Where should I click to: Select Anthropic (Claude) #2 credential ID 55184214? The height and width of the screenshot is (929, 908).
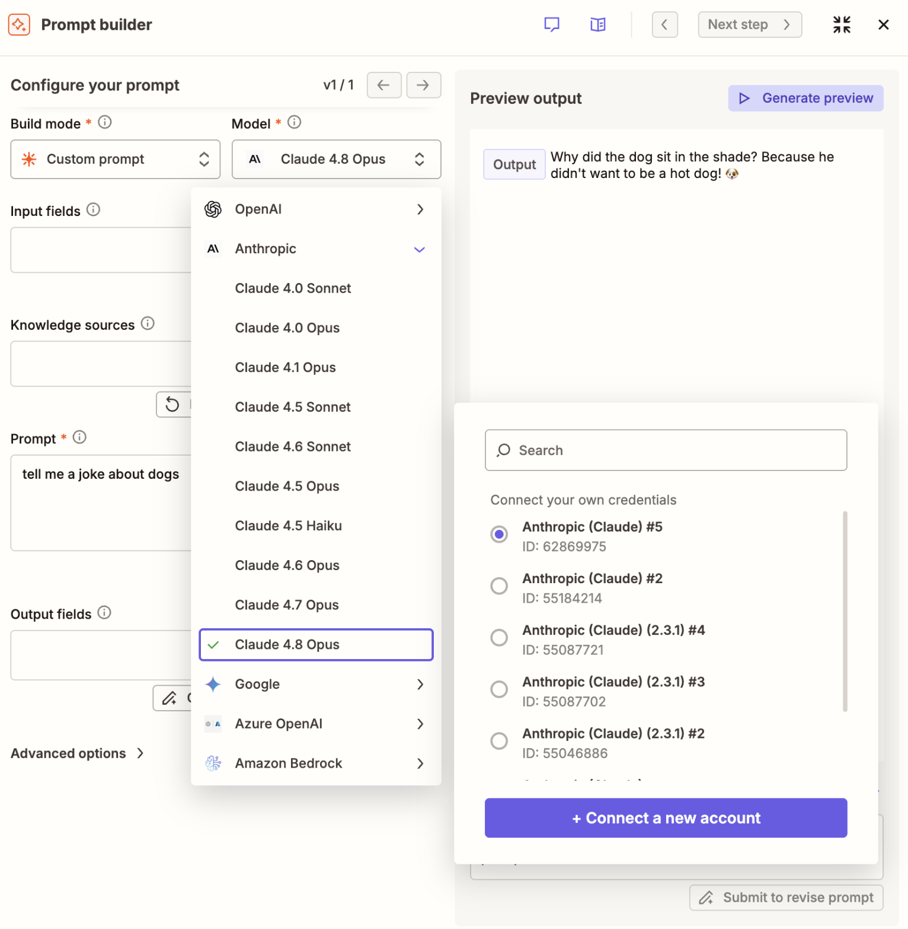coord(499,586)
